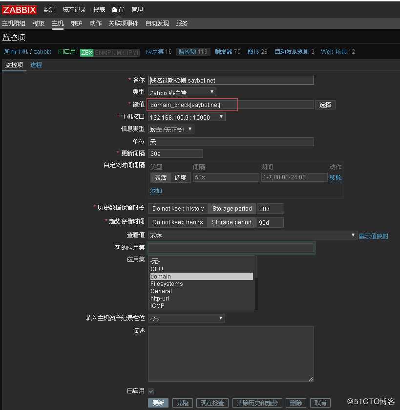
Task: Open the 报表 top menu
Action: pyautogui.click(x=99, y=10)
